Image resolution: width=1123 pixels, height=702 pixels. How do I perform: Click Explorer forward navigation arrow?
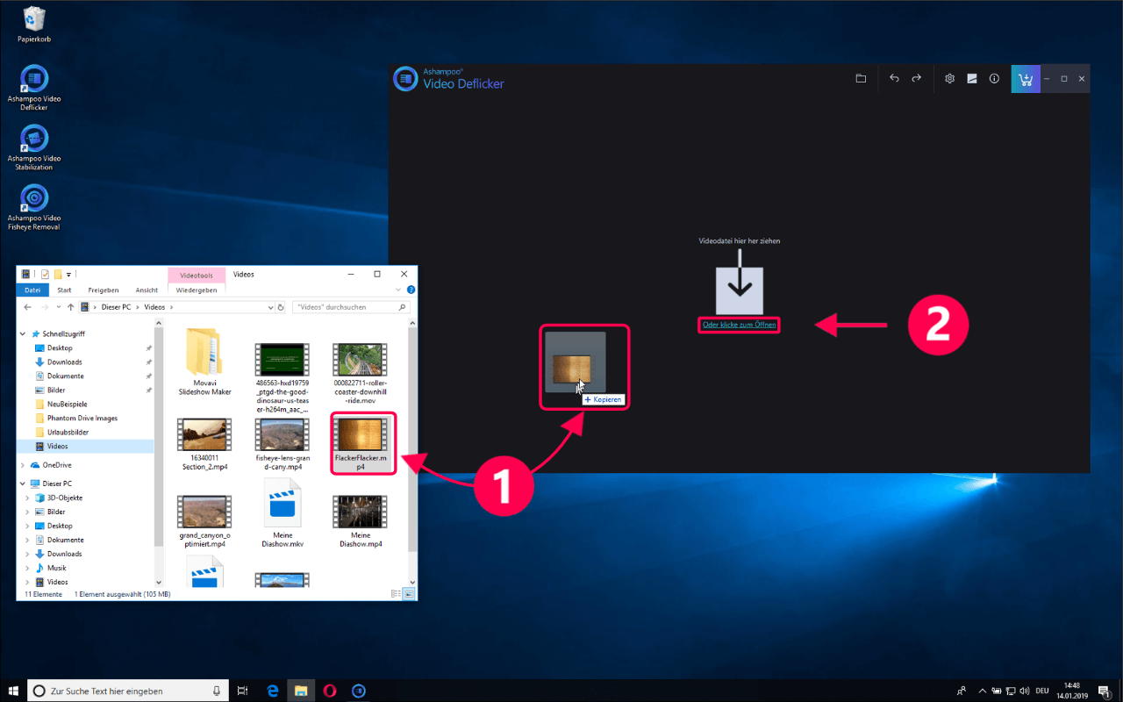(x=44, y=307)
